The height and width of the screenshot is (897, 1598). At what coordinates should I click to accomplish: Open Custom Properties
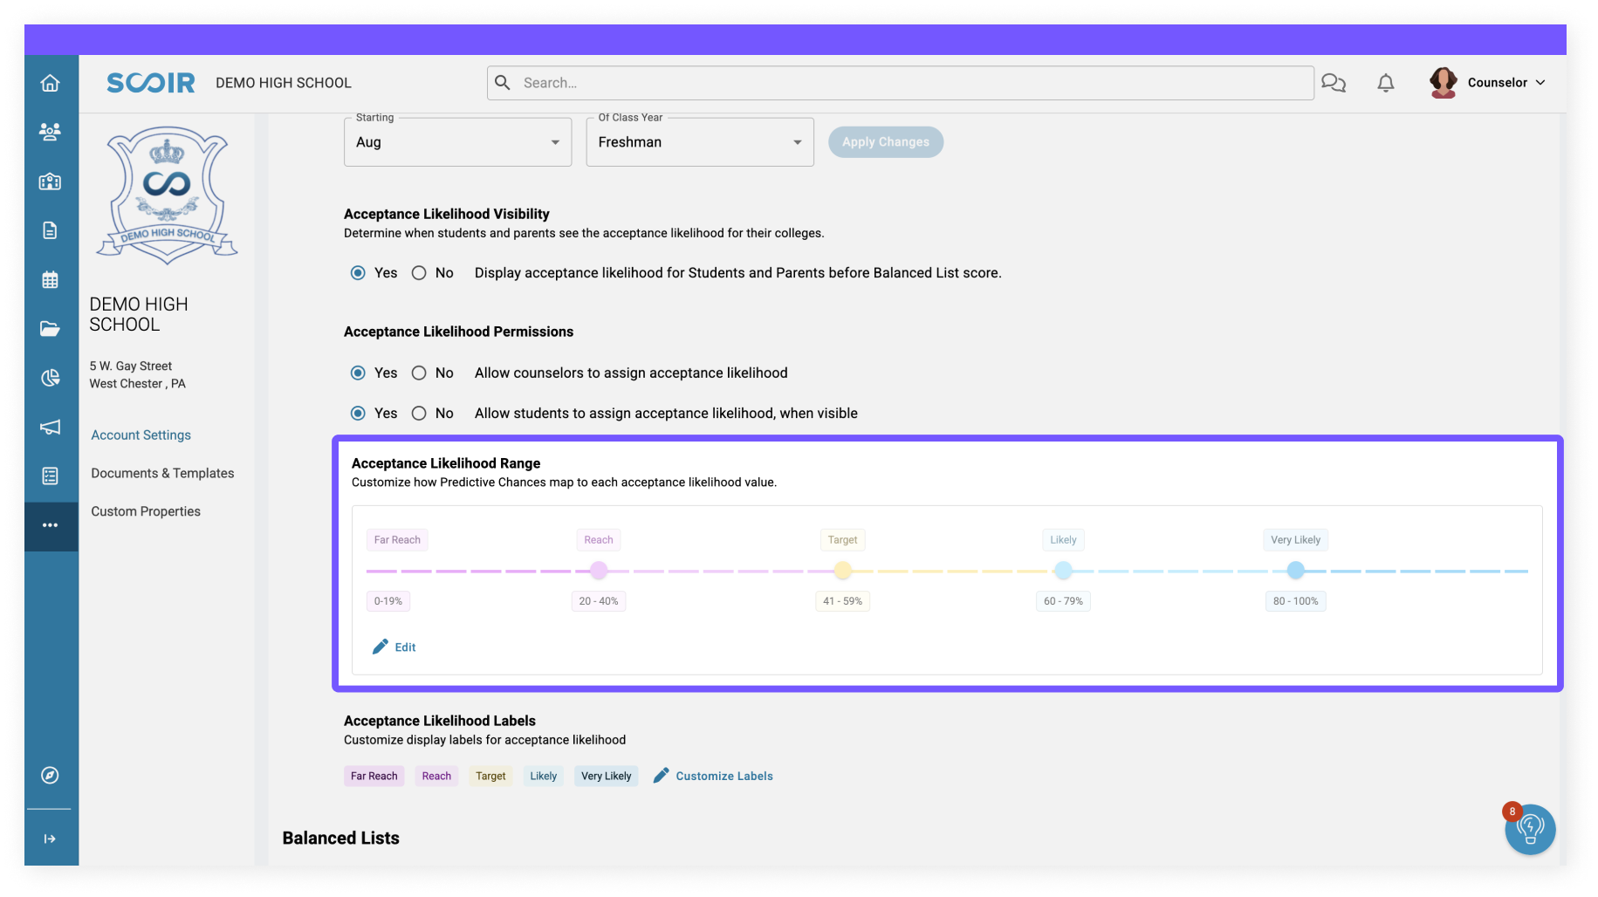[x=146, y=511]
